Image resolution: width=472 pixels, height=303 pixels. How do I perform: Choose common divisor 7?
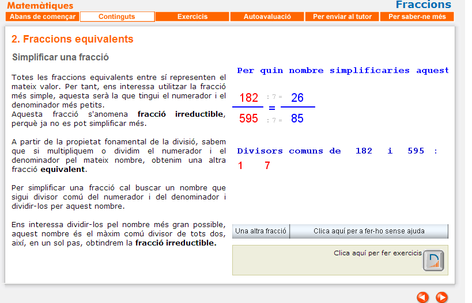(x=267, y=166)
